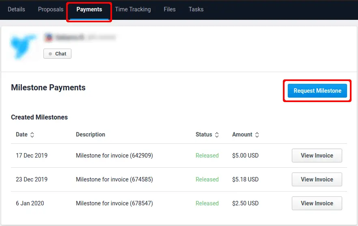
Task: Click the country flag icon beside username
Action: pyautogui.click(x=49, y=38)
